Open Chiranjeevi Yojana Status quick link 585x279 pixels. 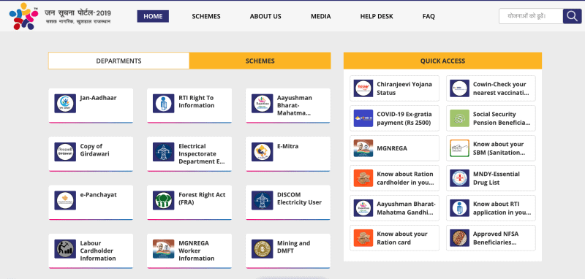pyautogui.click(x=394, y=88)
